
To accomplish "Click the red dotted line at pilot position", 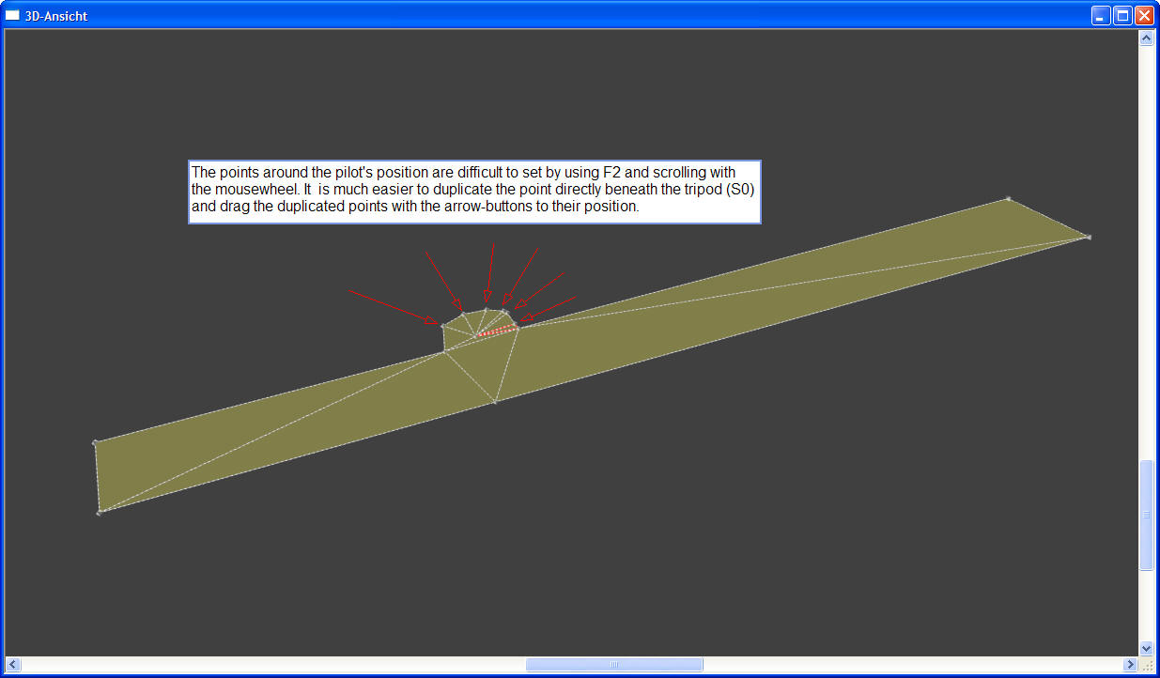I will (497, 331).
